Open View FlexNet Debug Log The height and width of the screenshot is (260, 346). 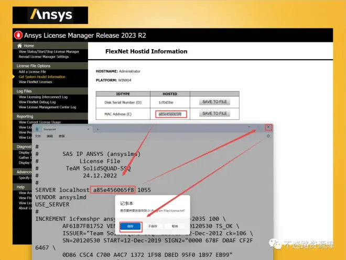point(41,102)
